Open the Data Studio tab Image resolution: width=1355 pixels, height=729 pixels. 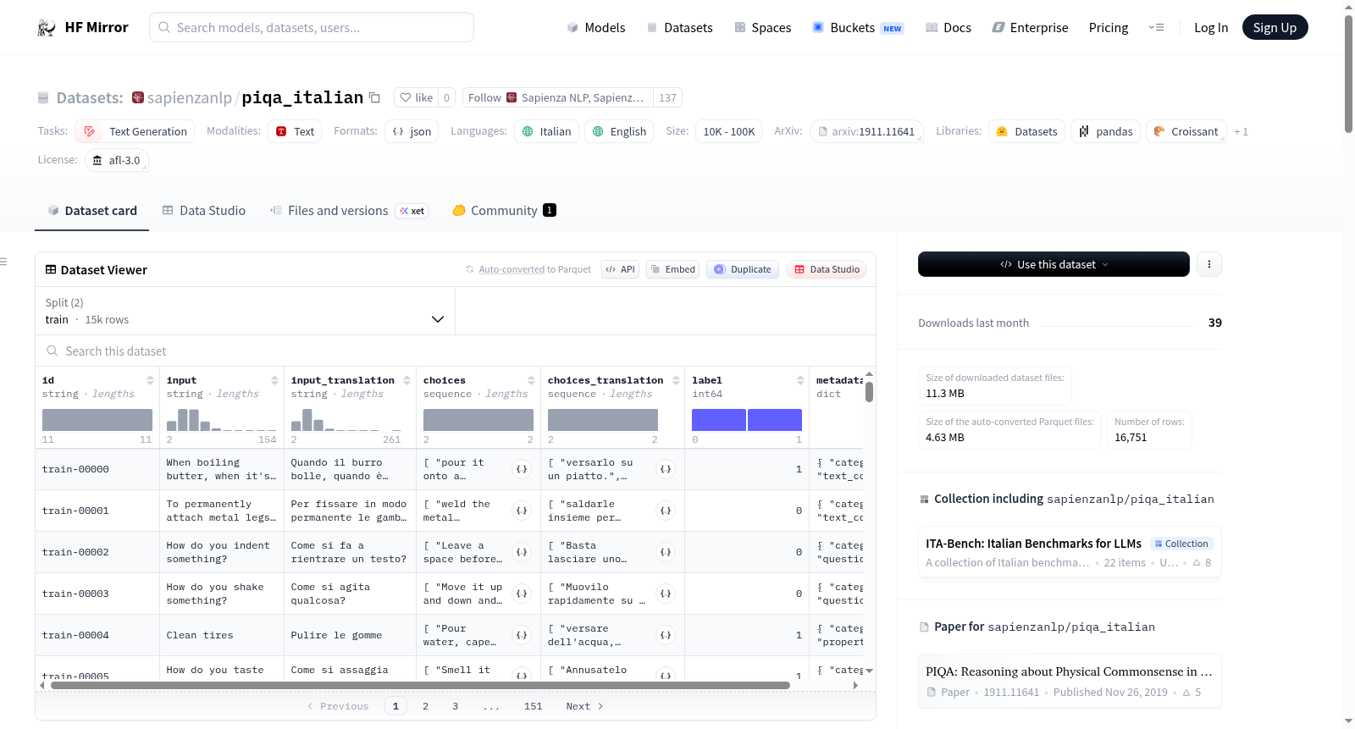coord(204,211)
